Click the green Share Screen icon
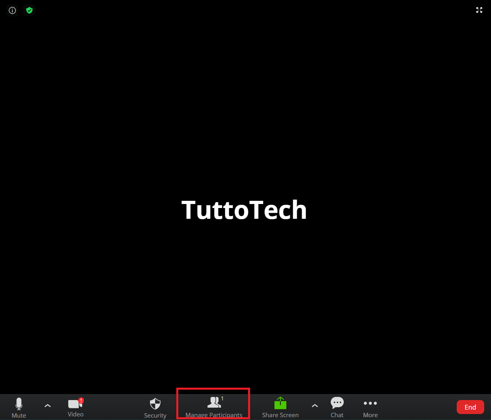The image size is (491, 420). 280,403
